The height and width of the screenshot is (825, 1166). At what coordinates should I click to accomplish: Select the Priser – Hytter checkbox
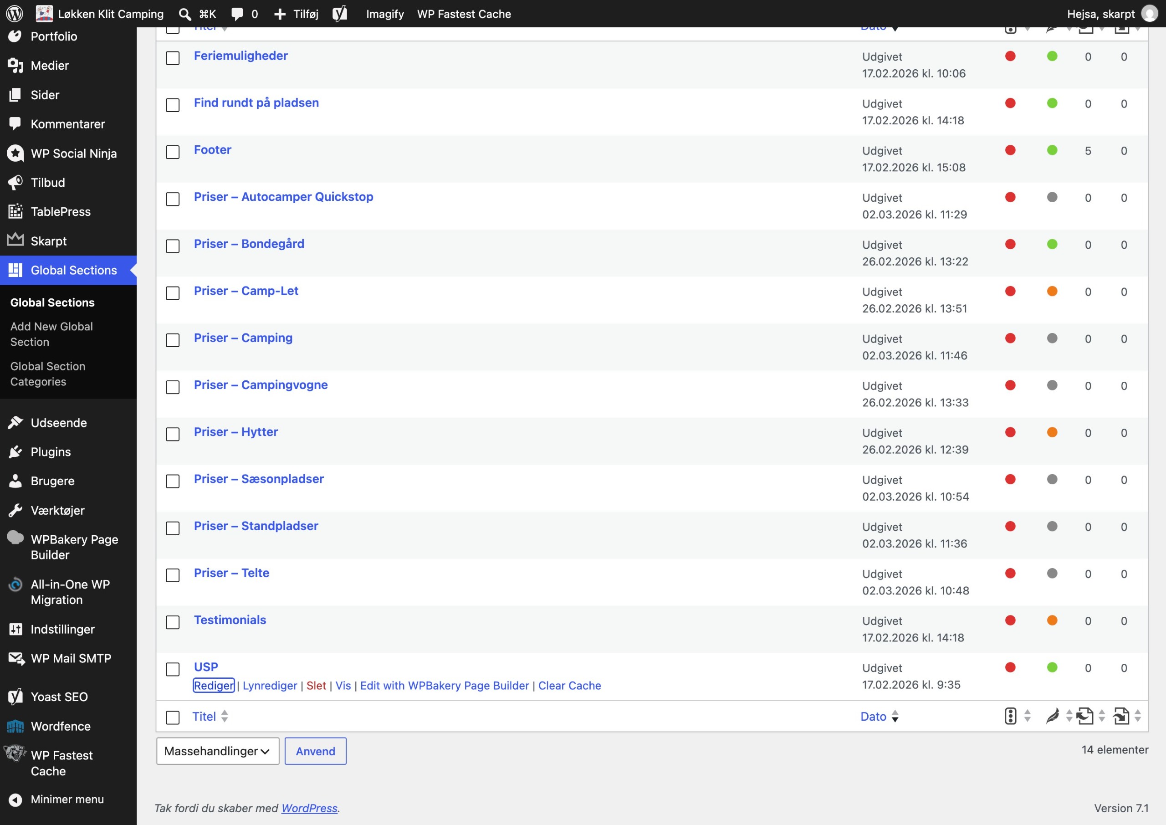pos(173,434)
